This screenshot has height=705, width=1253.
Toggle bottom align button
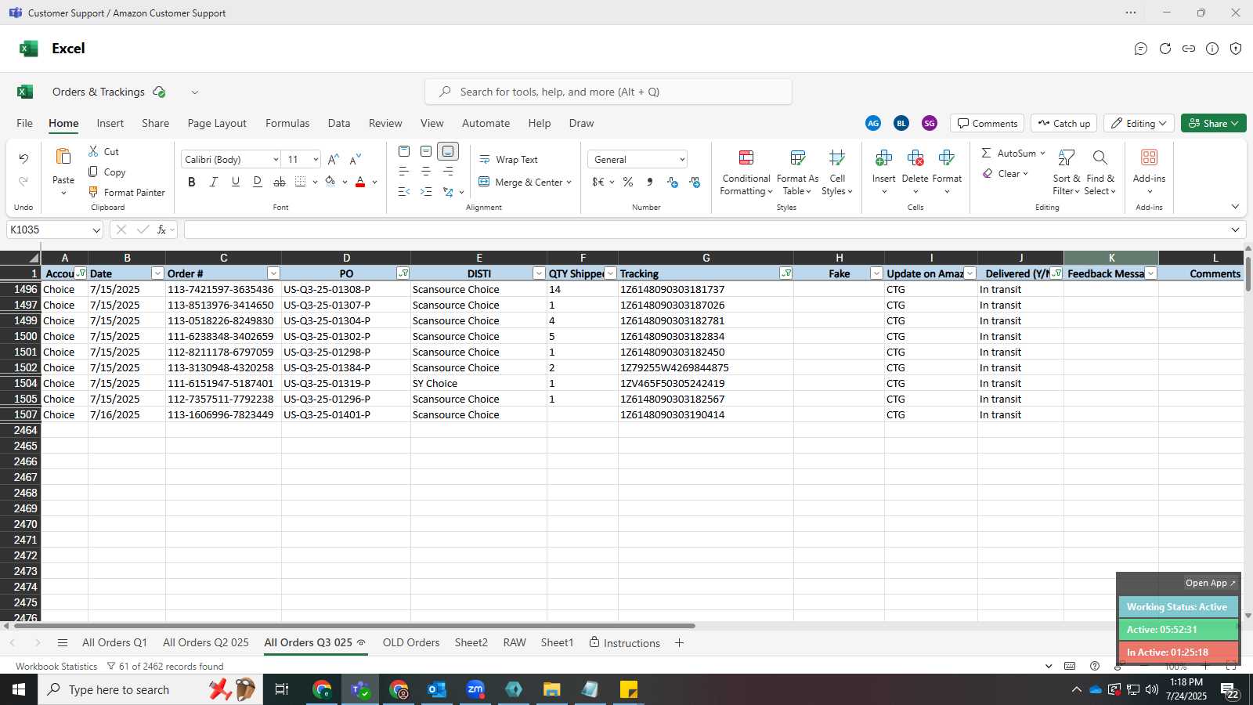448,151
